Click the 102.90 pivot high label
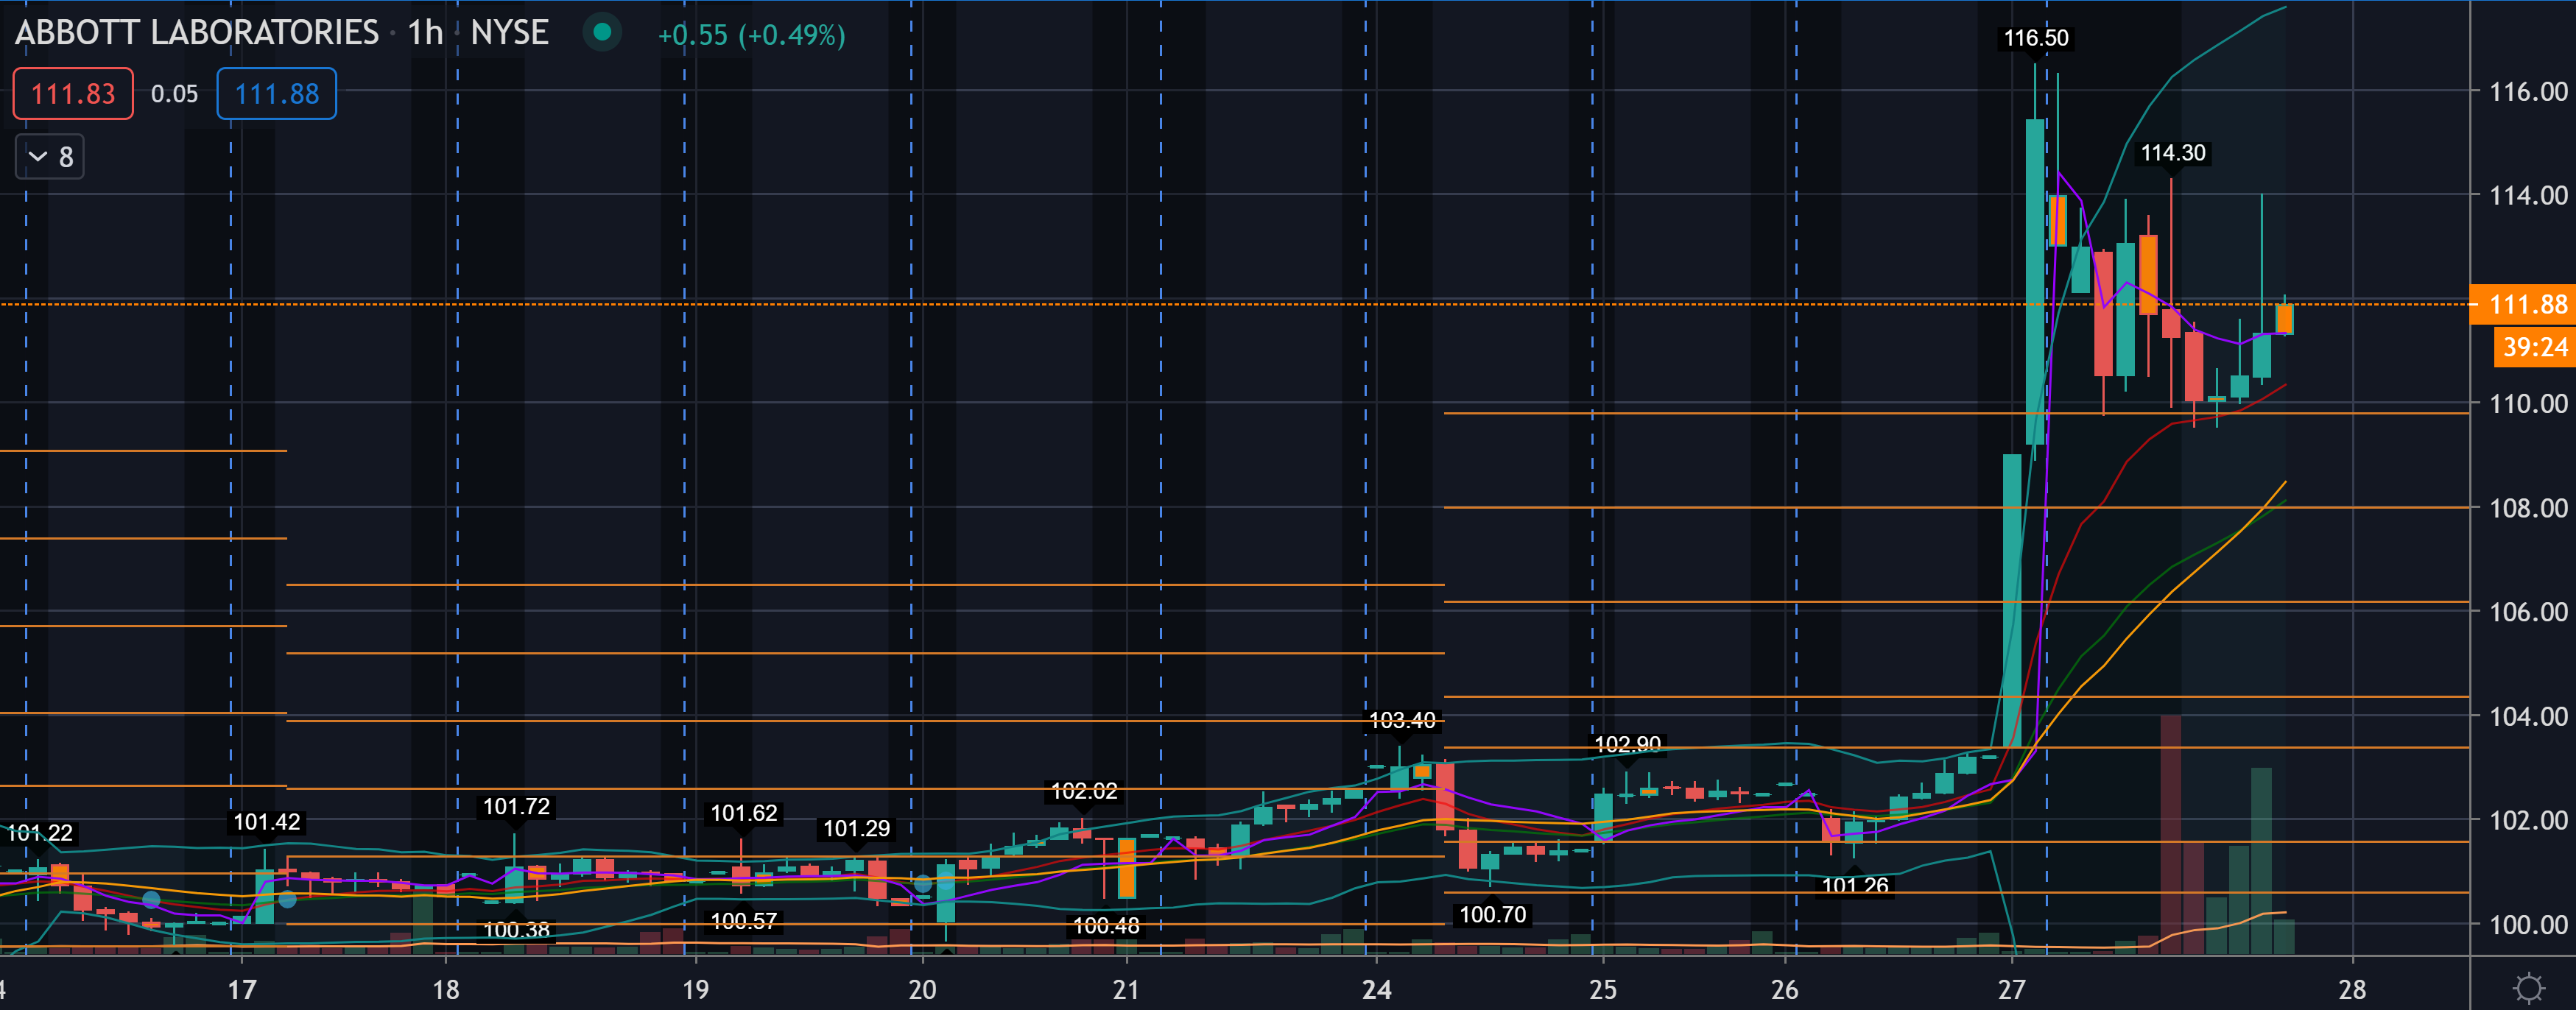 [x=1627, y=744]
